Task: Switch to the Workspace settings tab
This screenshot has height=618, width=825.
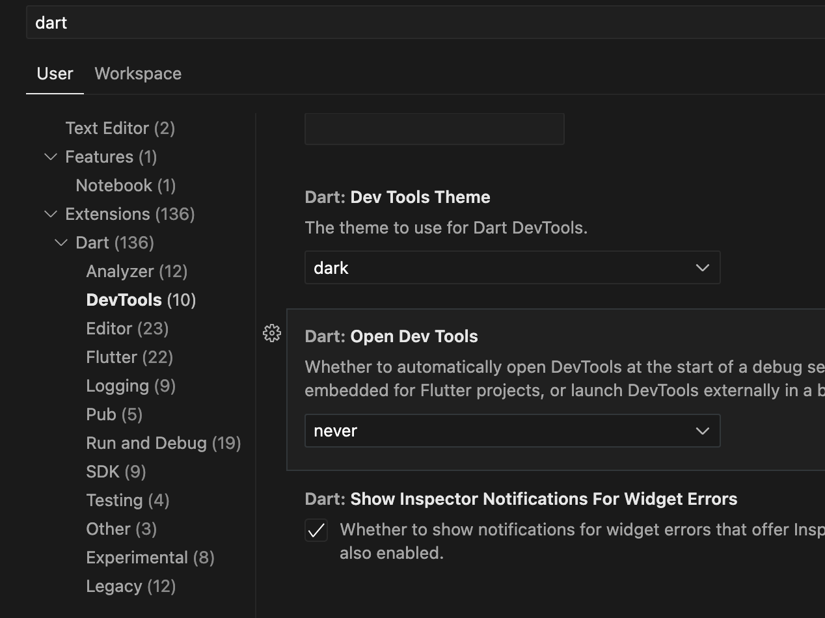Action: pos(138,74)
